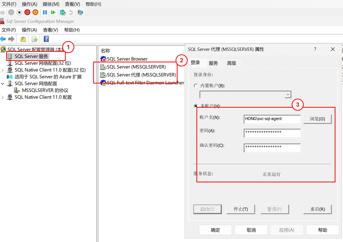Collapse the SQL Server 网络配置 tree node
The width and height of the screenshot is (343, 242).
3,84
